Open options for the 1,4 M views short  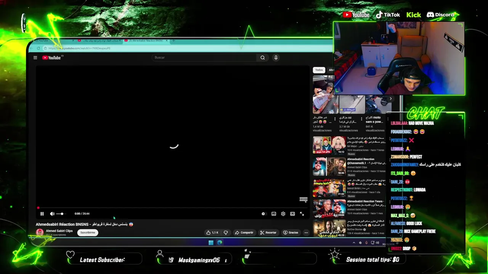coord(335,119)
